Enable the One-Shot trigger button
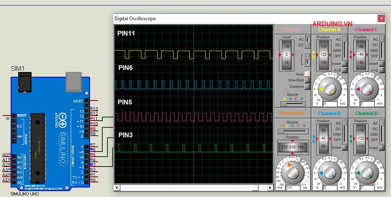The width and height of the screenshot is (391, 197). [x=307, y=81]
